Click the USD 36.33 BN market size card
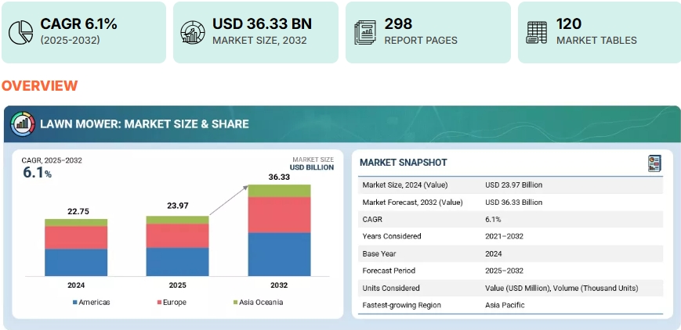Image resolution: width=681 pixels, height=330 pixels. point(255,32)
